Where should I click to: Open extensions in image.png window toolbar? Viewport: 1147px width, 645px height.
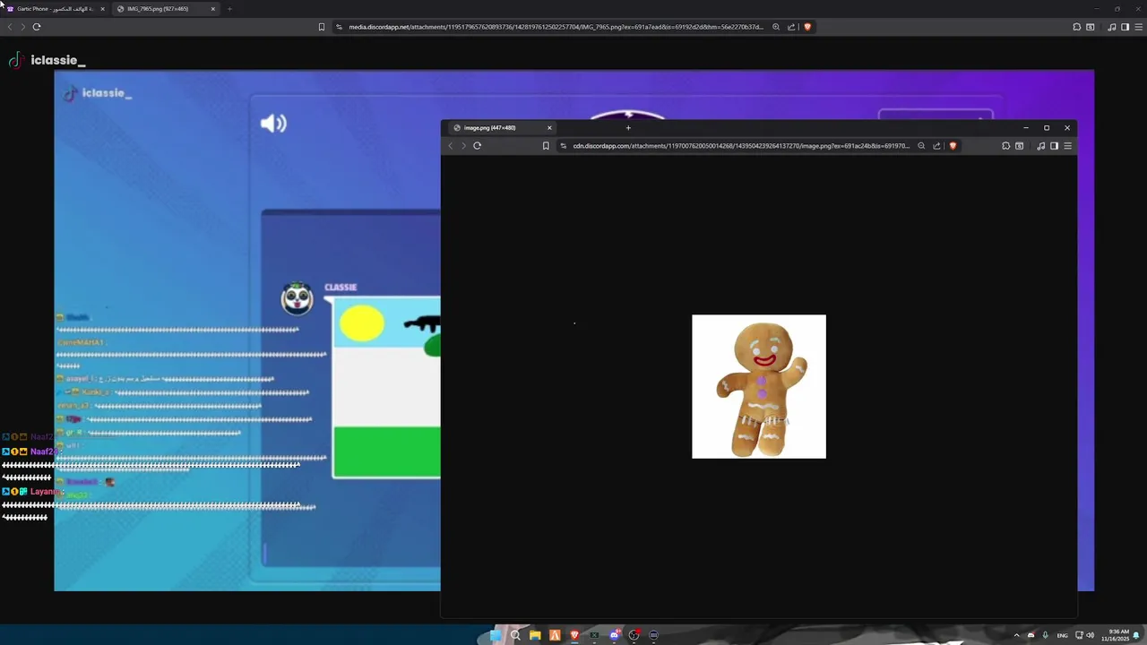coord(1005,146)
